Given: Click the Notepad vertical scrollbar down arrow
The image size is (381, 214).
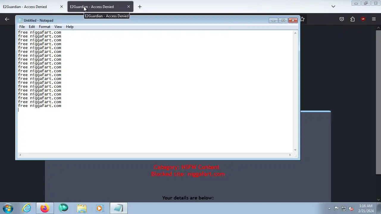Looking at the screenshot, I should (295, 150).
